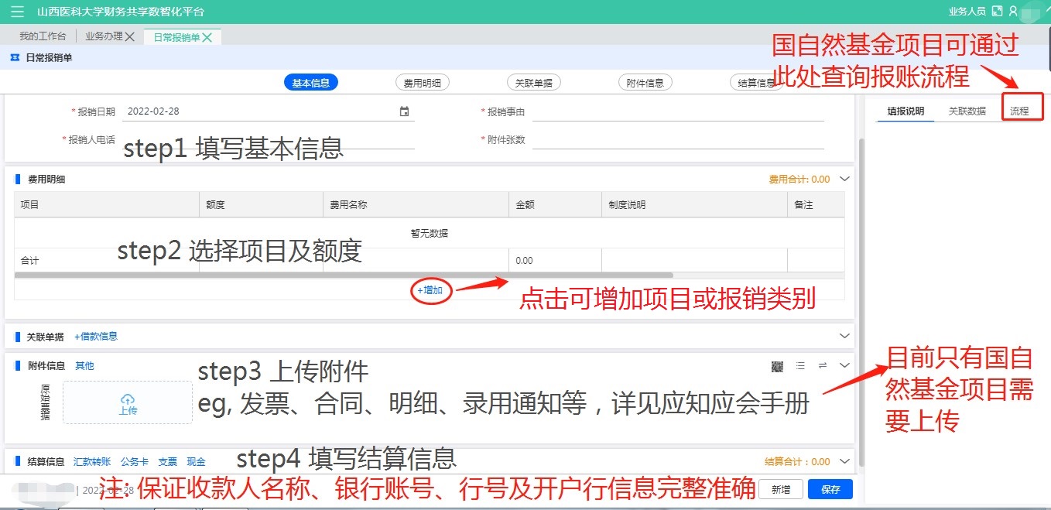Collapse the 费用明细 section chevron
Viewport: 1051px width, 510px height.
(844, 179)
